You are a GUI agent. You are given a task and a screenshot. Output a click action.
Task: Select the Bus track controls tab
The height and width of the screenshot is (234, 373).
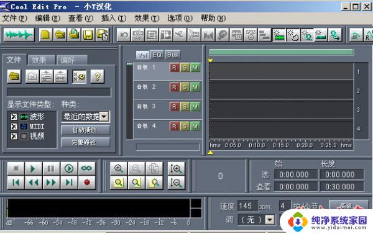(x=172, y=55)
